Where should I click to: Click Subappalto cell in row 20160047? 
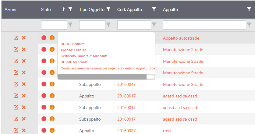(90, 85)
